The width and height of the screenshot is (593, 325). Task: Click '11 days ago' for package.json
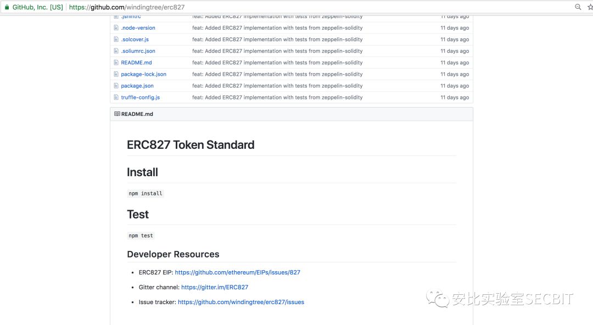click(x=455, y=86)
